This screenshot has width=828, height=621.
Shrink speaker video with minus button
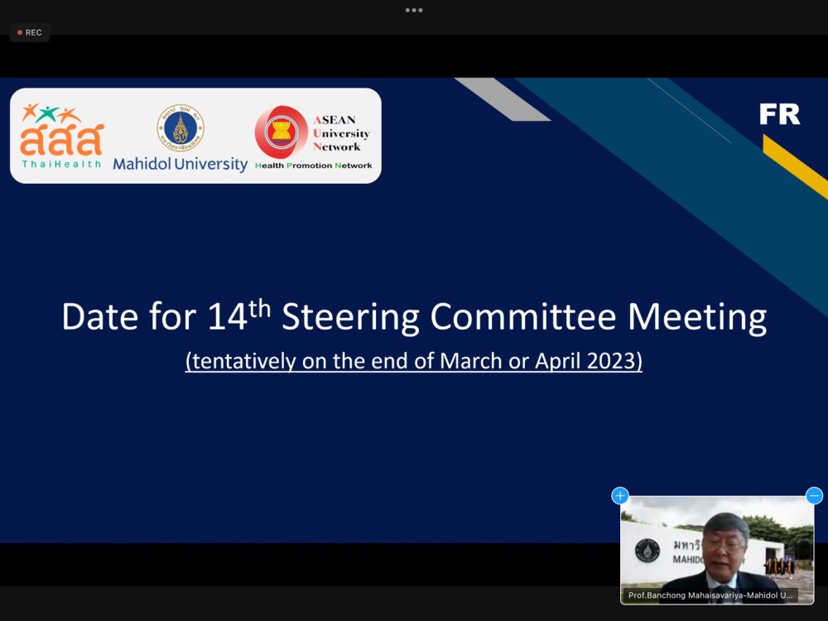pyautogui.click(x=814, y=496)
